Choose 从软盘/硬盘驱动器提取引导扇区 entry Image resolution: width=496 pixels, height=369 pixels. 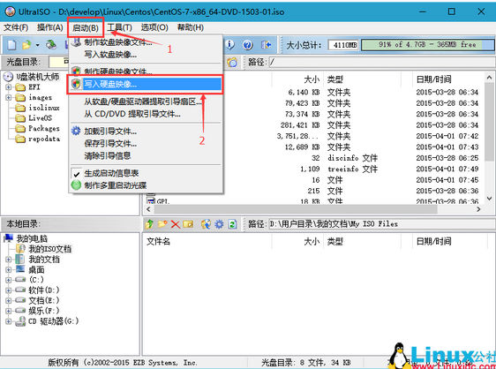coord(145,102)
